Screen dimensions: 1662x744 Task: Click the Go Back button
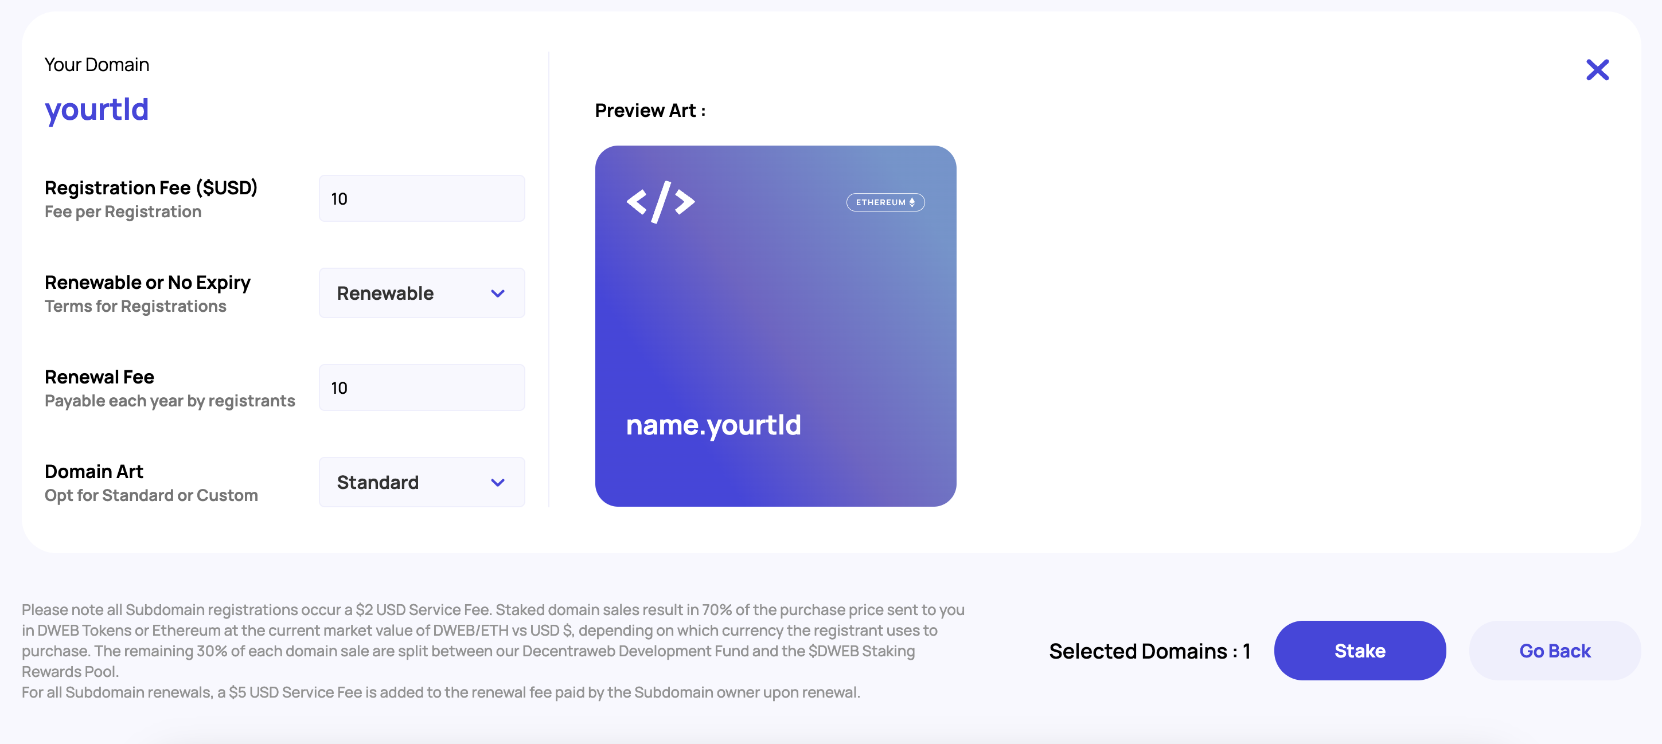[x=1554, y=651]
